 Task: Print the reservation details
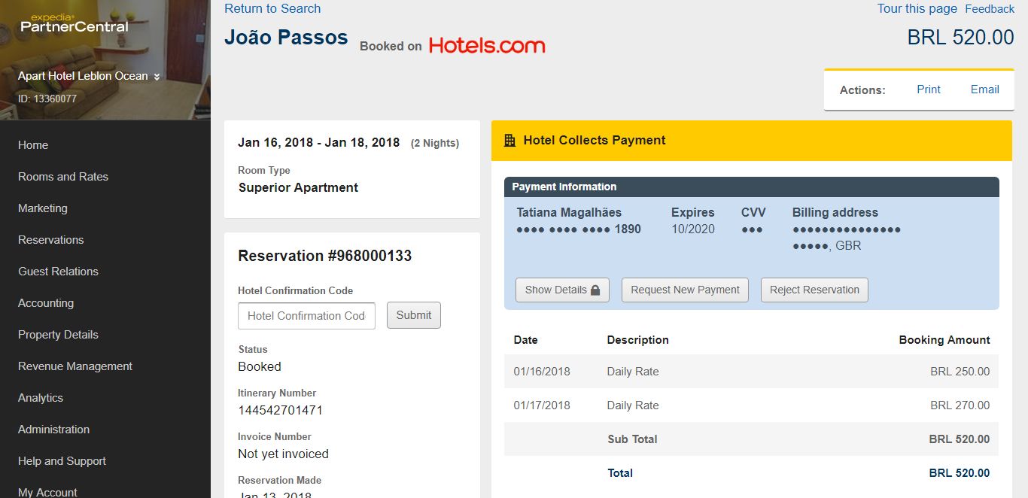(928, 90)
